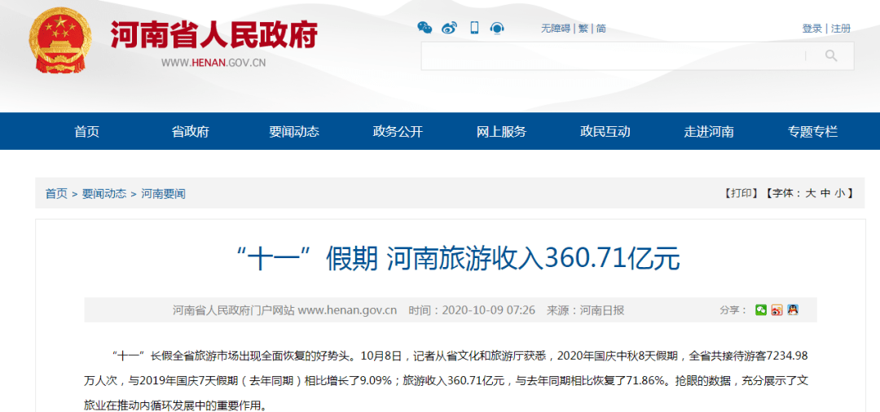Screen dimensions: 880x412
Task: Open the 政务公开 navigation menu item
Action: pyautogui.click(x=398, y=132)
